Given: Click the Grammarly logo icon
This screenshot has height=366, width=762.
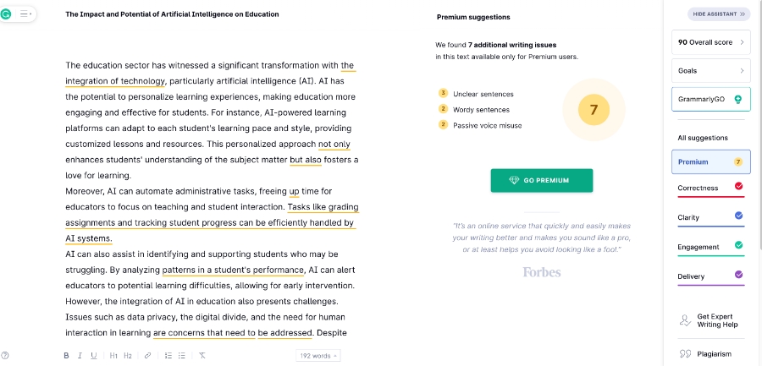Looking at the screenshot, I should coord(7,14).
